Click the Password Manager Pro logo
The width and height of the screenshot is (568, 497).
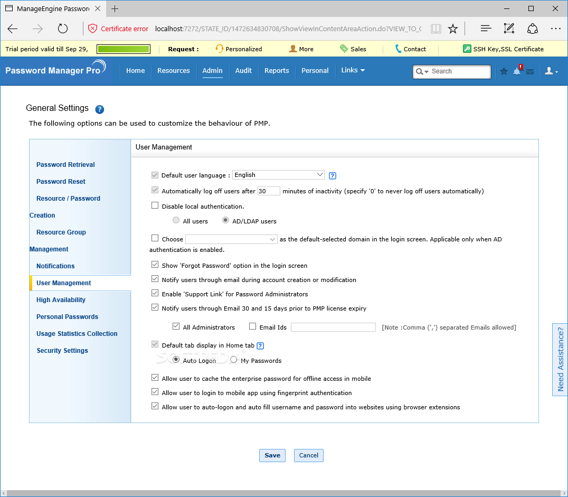click(55, 68)
